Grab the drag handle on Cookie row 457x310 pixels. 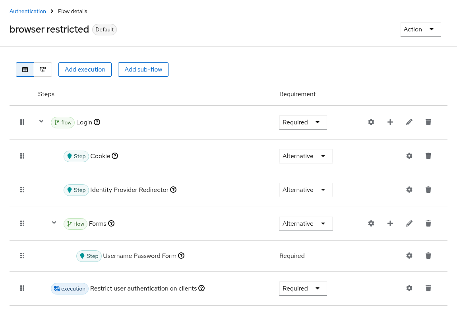(22, 156)
